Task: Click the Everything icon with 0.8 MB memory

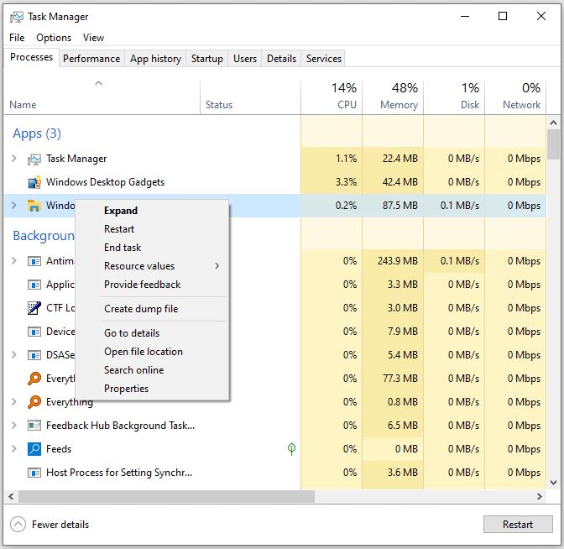Action: 34,402
